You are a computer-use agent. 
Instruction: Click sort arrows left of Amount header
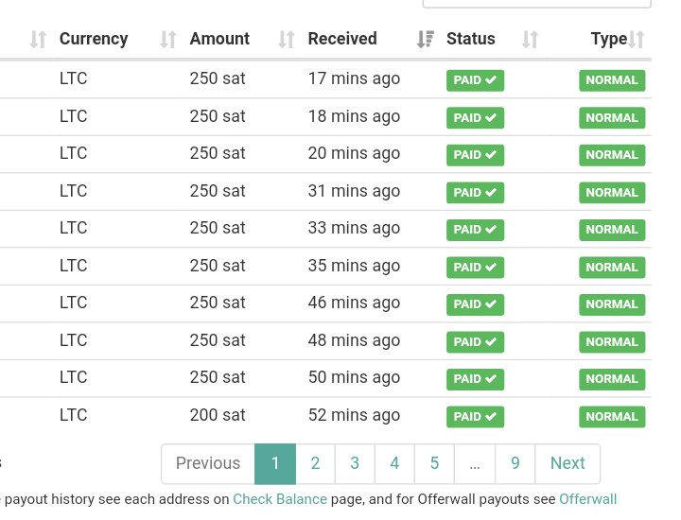click(x=168, y=39)
